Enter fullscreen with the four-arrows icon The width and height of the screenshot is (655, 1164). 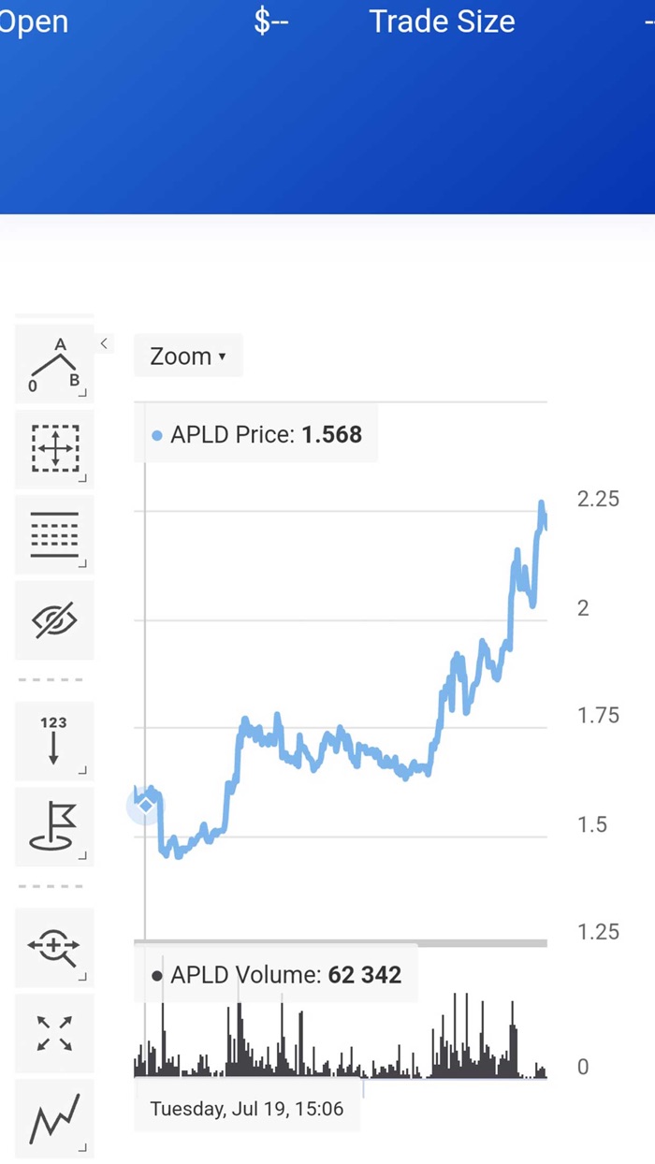(54, 1032)
